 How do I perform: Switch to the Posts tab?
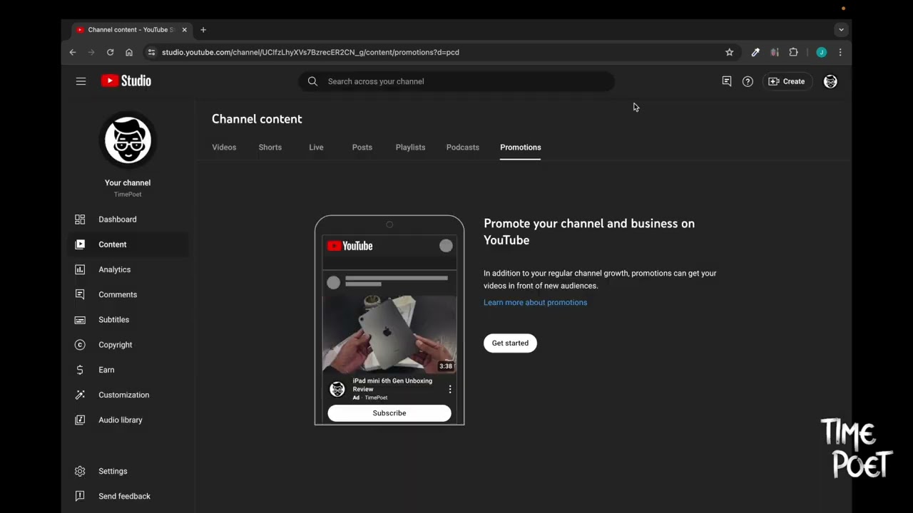pyautogui.click(x=362, y=147)
